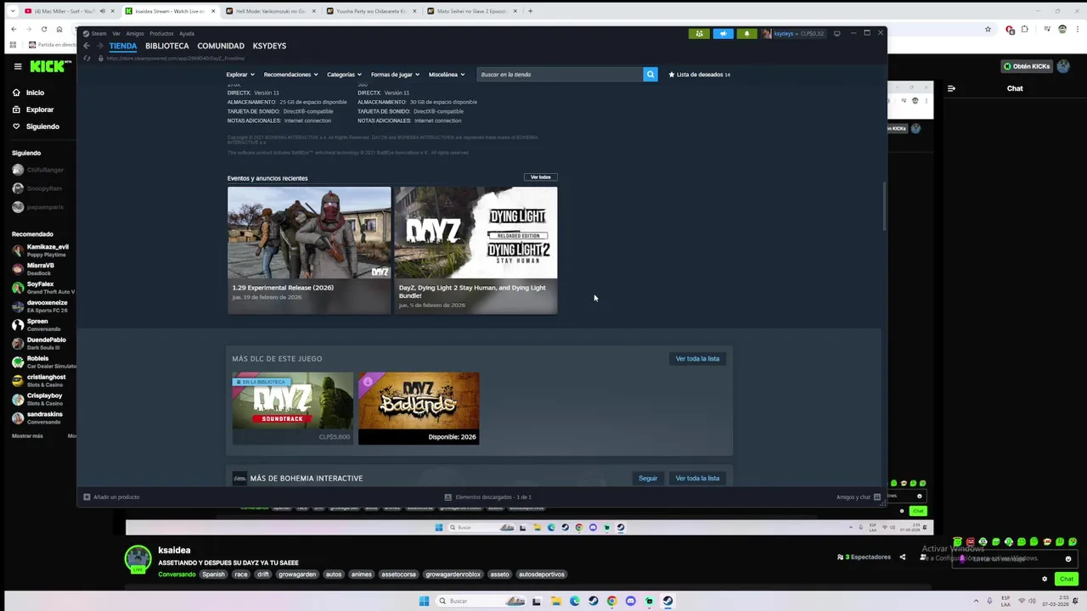This screenshot has width=1087, height=611.
Task: Open Kick chat settings gear
Action: 1045,579
